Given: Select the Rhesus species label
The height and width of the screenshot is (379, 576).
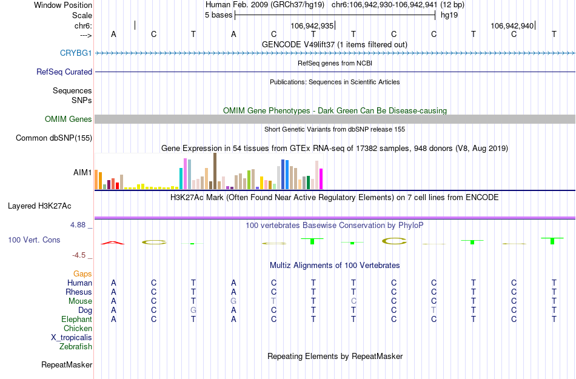Looking at the screenshot, I should [x=79, y=292].
